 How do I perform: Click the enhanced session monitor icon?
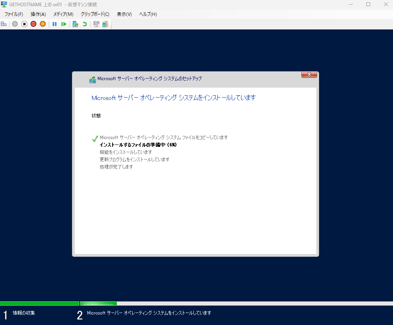pyautogui.click(x=96, y=24)
